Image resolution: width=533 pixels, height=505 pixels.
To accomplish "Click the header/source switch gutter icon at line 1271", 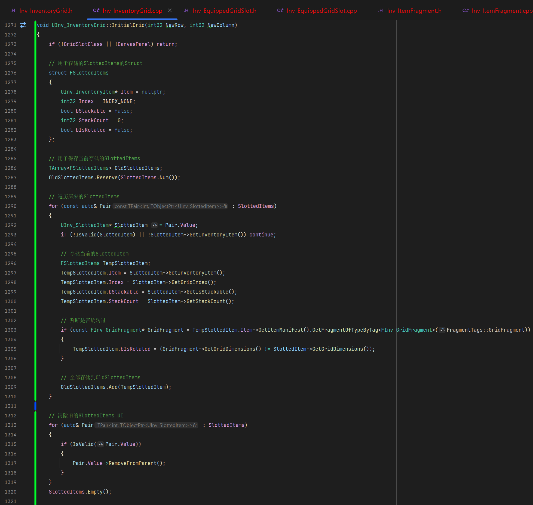I will click(x=23, y=25).
